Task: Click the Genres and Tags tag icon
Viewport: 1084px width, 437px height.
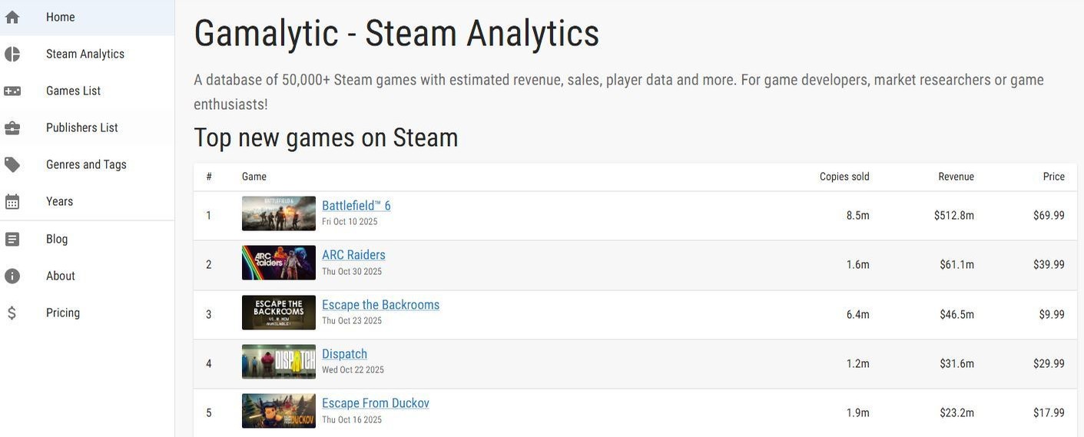Action: [12, 164]
